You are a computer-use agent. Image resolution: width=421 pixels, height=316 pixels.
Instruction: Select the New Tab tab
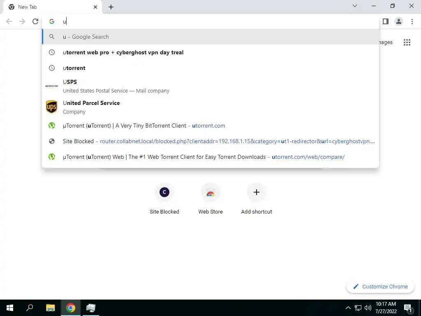pos(52,7)
